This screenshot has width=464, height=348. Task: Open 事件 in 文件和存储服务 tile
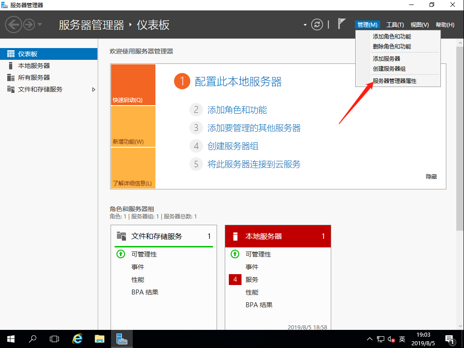[138, 267]
